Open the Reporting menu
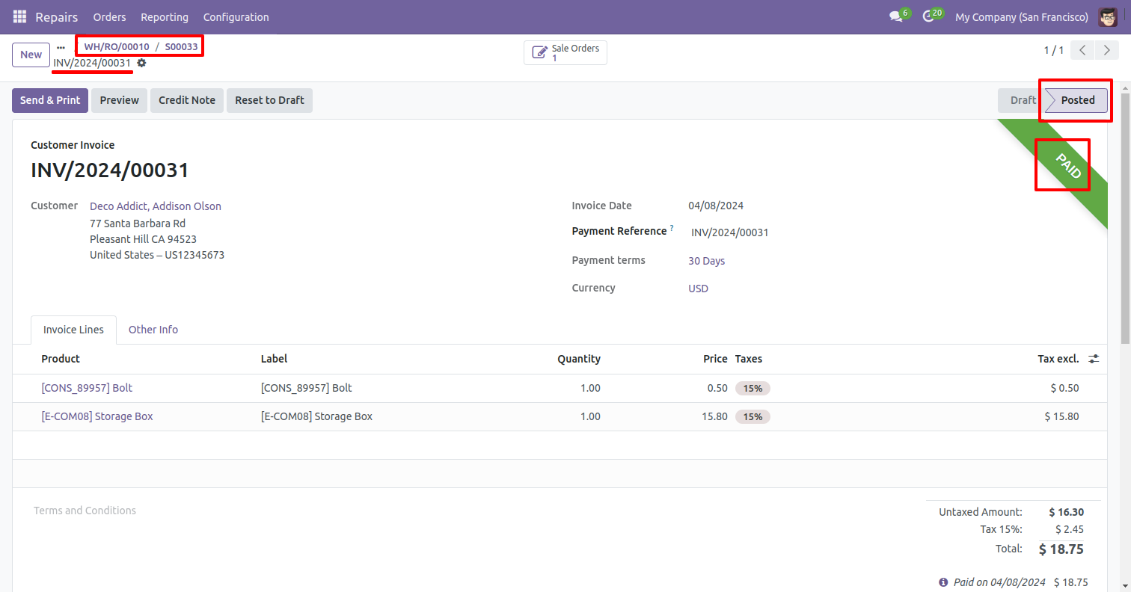The width and height of the screenshot is (1131, 592). [x=165, y=16]
